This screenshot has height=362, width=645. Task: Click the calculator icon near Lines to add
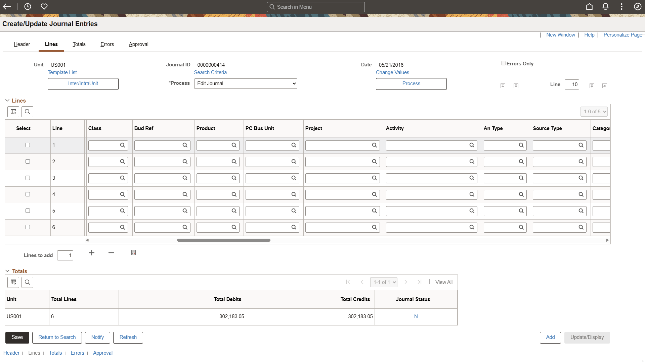coord(133,253)
